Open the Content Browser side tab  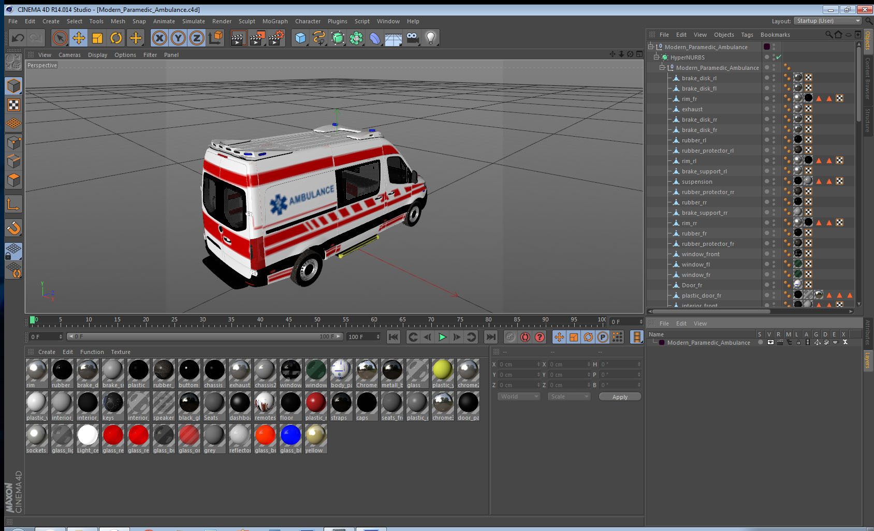click(x=868, y=78)
